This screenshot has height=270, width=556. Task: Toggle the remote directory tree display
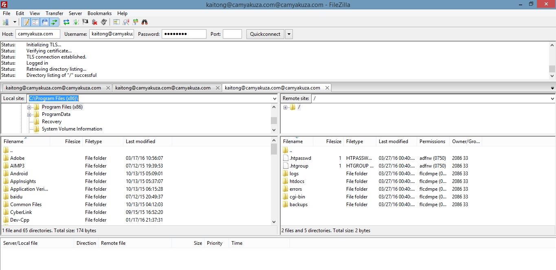coord(45,22)
